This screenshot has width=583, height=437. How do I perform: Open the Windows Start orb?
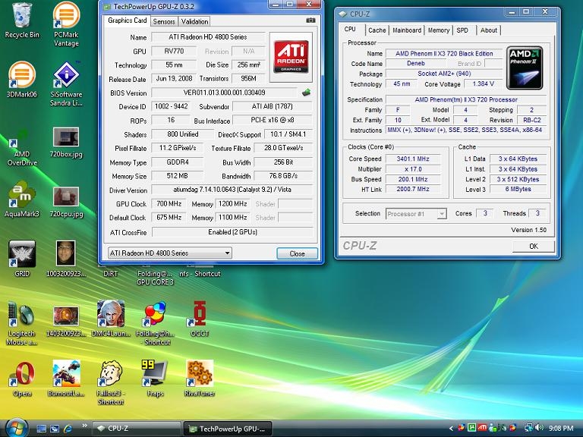pos(15,428)
